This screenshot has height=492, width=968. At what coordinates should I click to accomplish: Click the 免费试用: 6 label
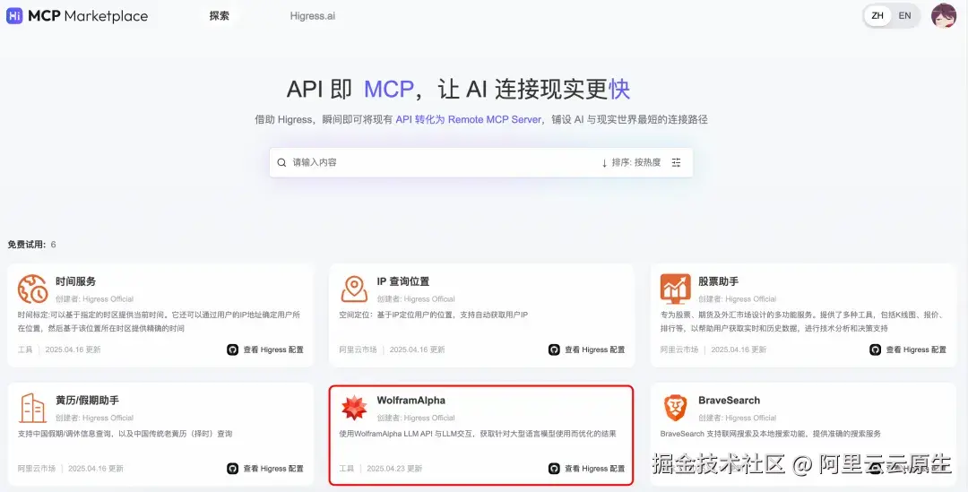pos(31,245)
